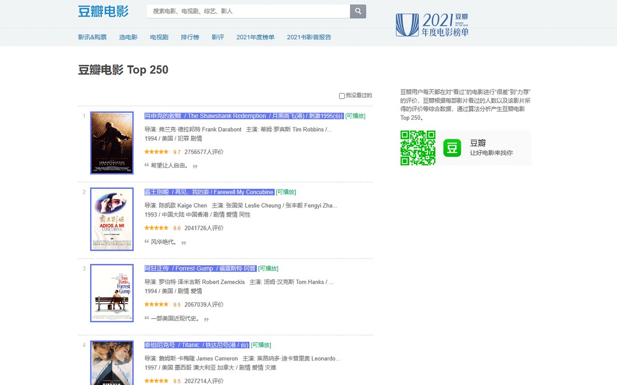
Task: Click 2067039人评价 text
Action: coord(204,305)
